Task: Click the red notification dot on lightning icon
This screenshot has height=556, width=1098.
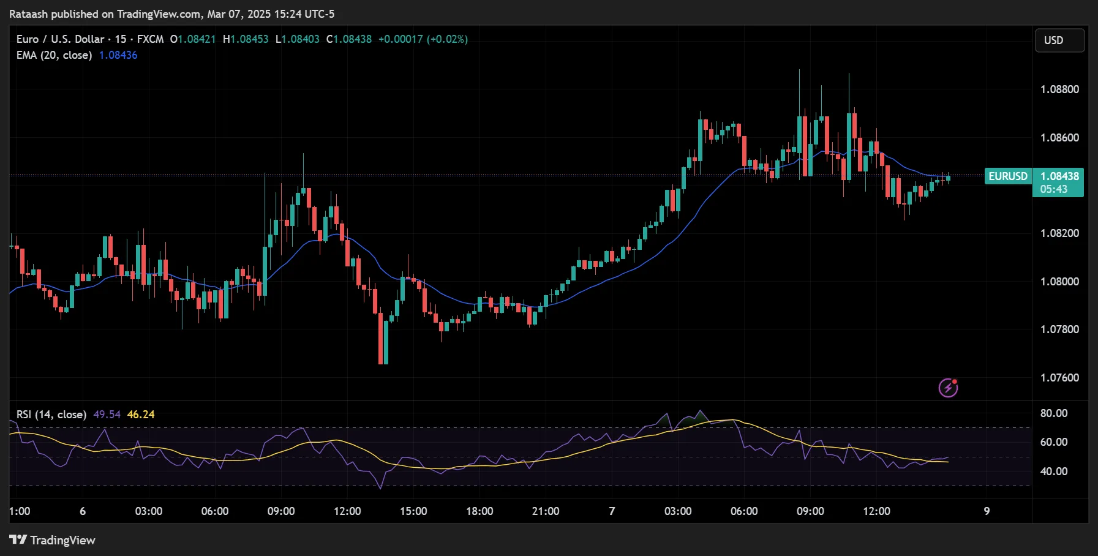Action: click(x=955, y=381)
